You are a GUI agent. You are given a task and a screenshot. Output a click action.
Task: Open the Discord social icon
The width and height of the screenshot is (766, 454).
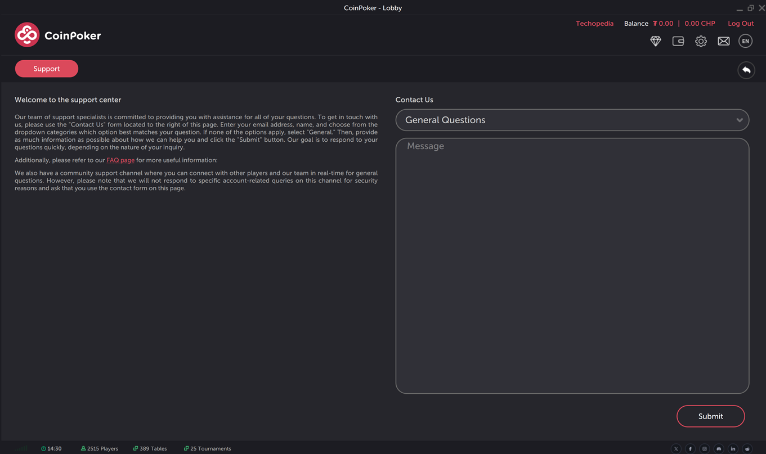click(x=719, y=448)
